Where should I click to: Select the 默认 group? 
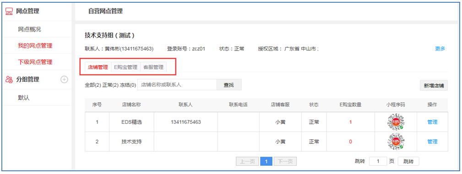(23, 98)
